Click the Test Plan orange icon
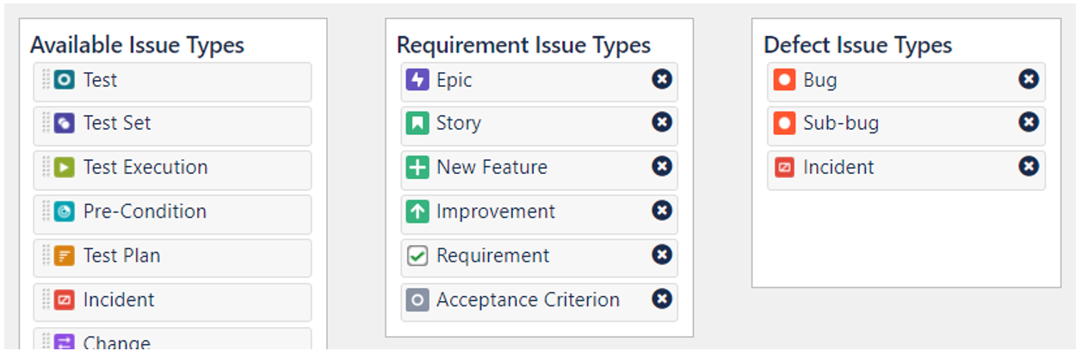Viewport: 1076px width, 351px height. pyautogui.click(x=64, y=256)
